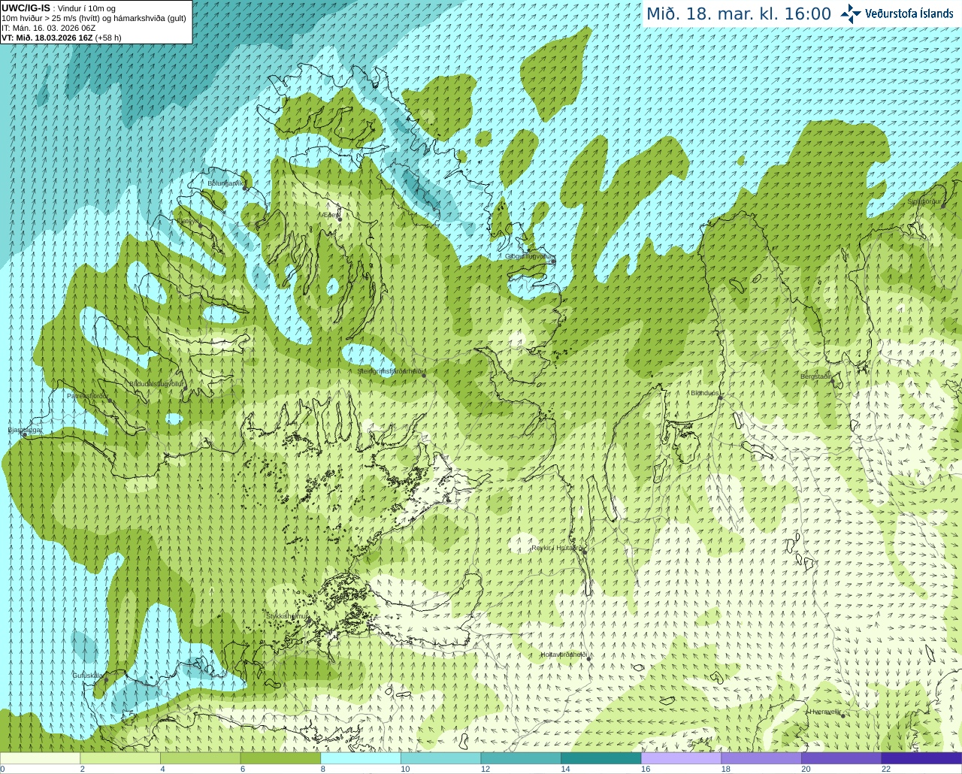
Task: Click the 'UWC/IG-IS' model title text
Action: pos(26,8)
